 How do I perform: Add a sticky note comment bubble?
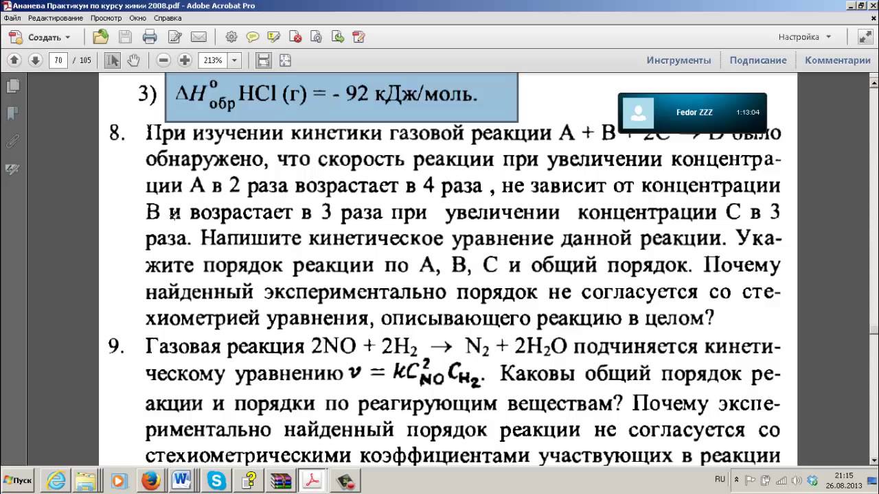pyautogui.click(x=253, y=37)
